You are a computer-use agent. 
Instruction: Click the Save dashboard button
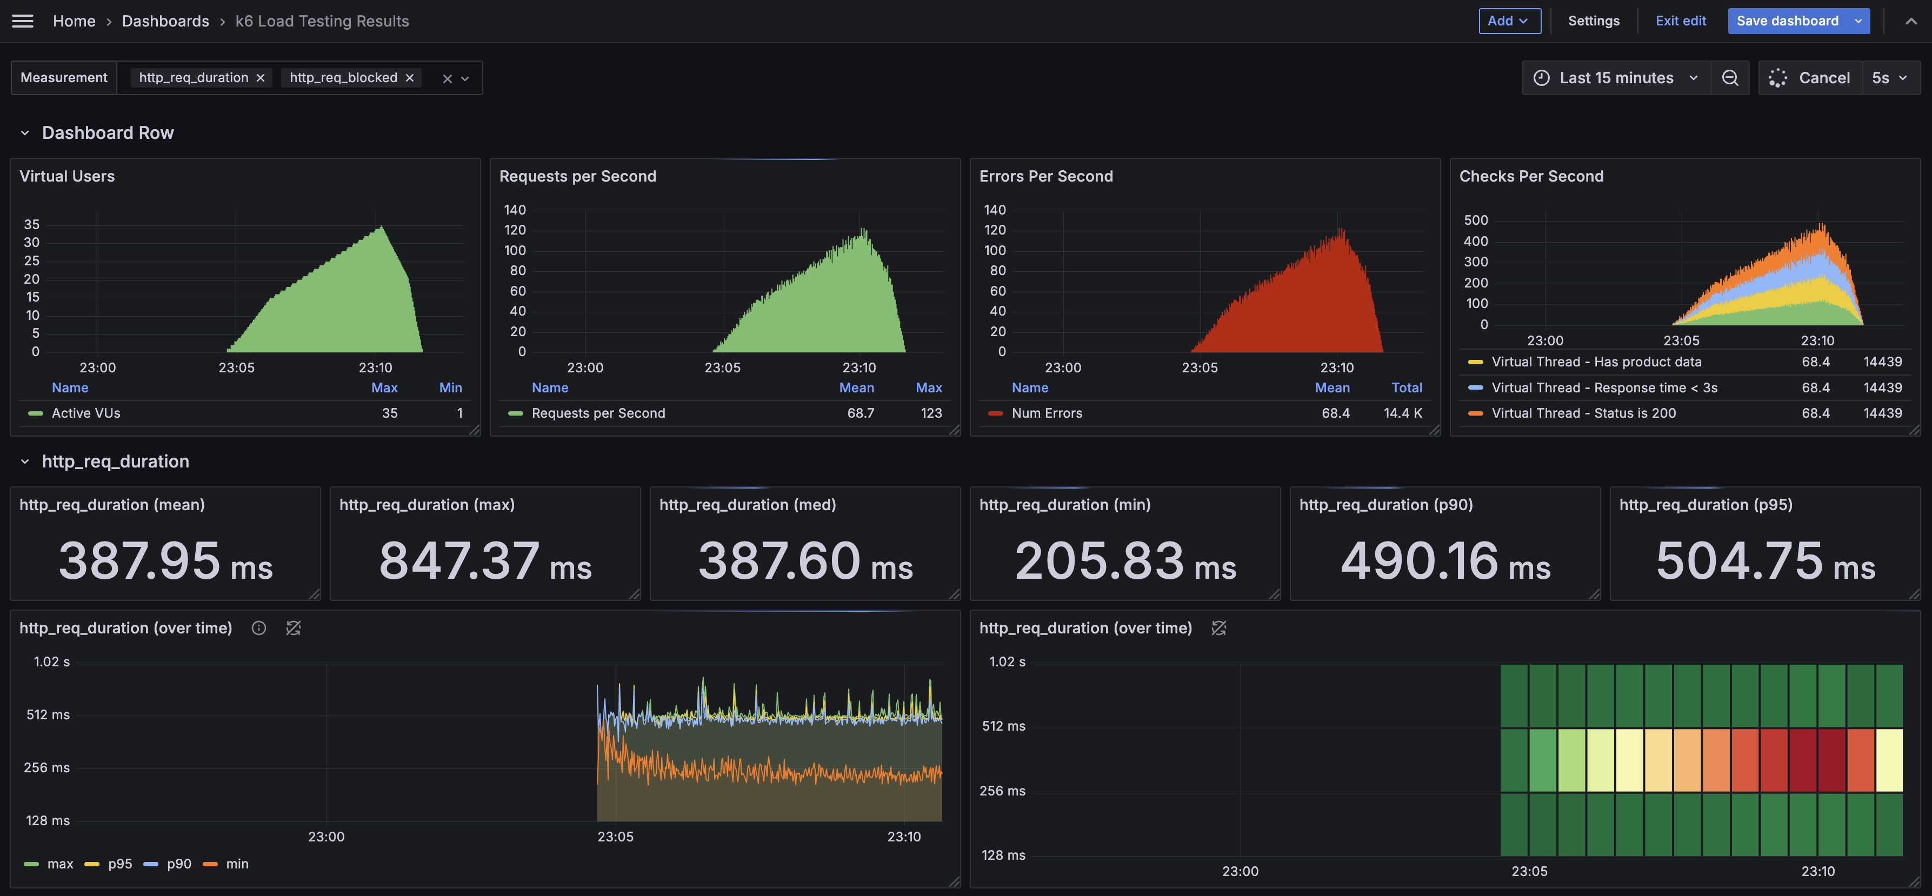tap(1787, 21)
